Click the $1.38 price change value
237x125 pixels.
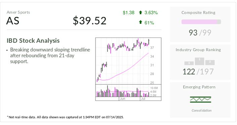click(x=128, y=12)
